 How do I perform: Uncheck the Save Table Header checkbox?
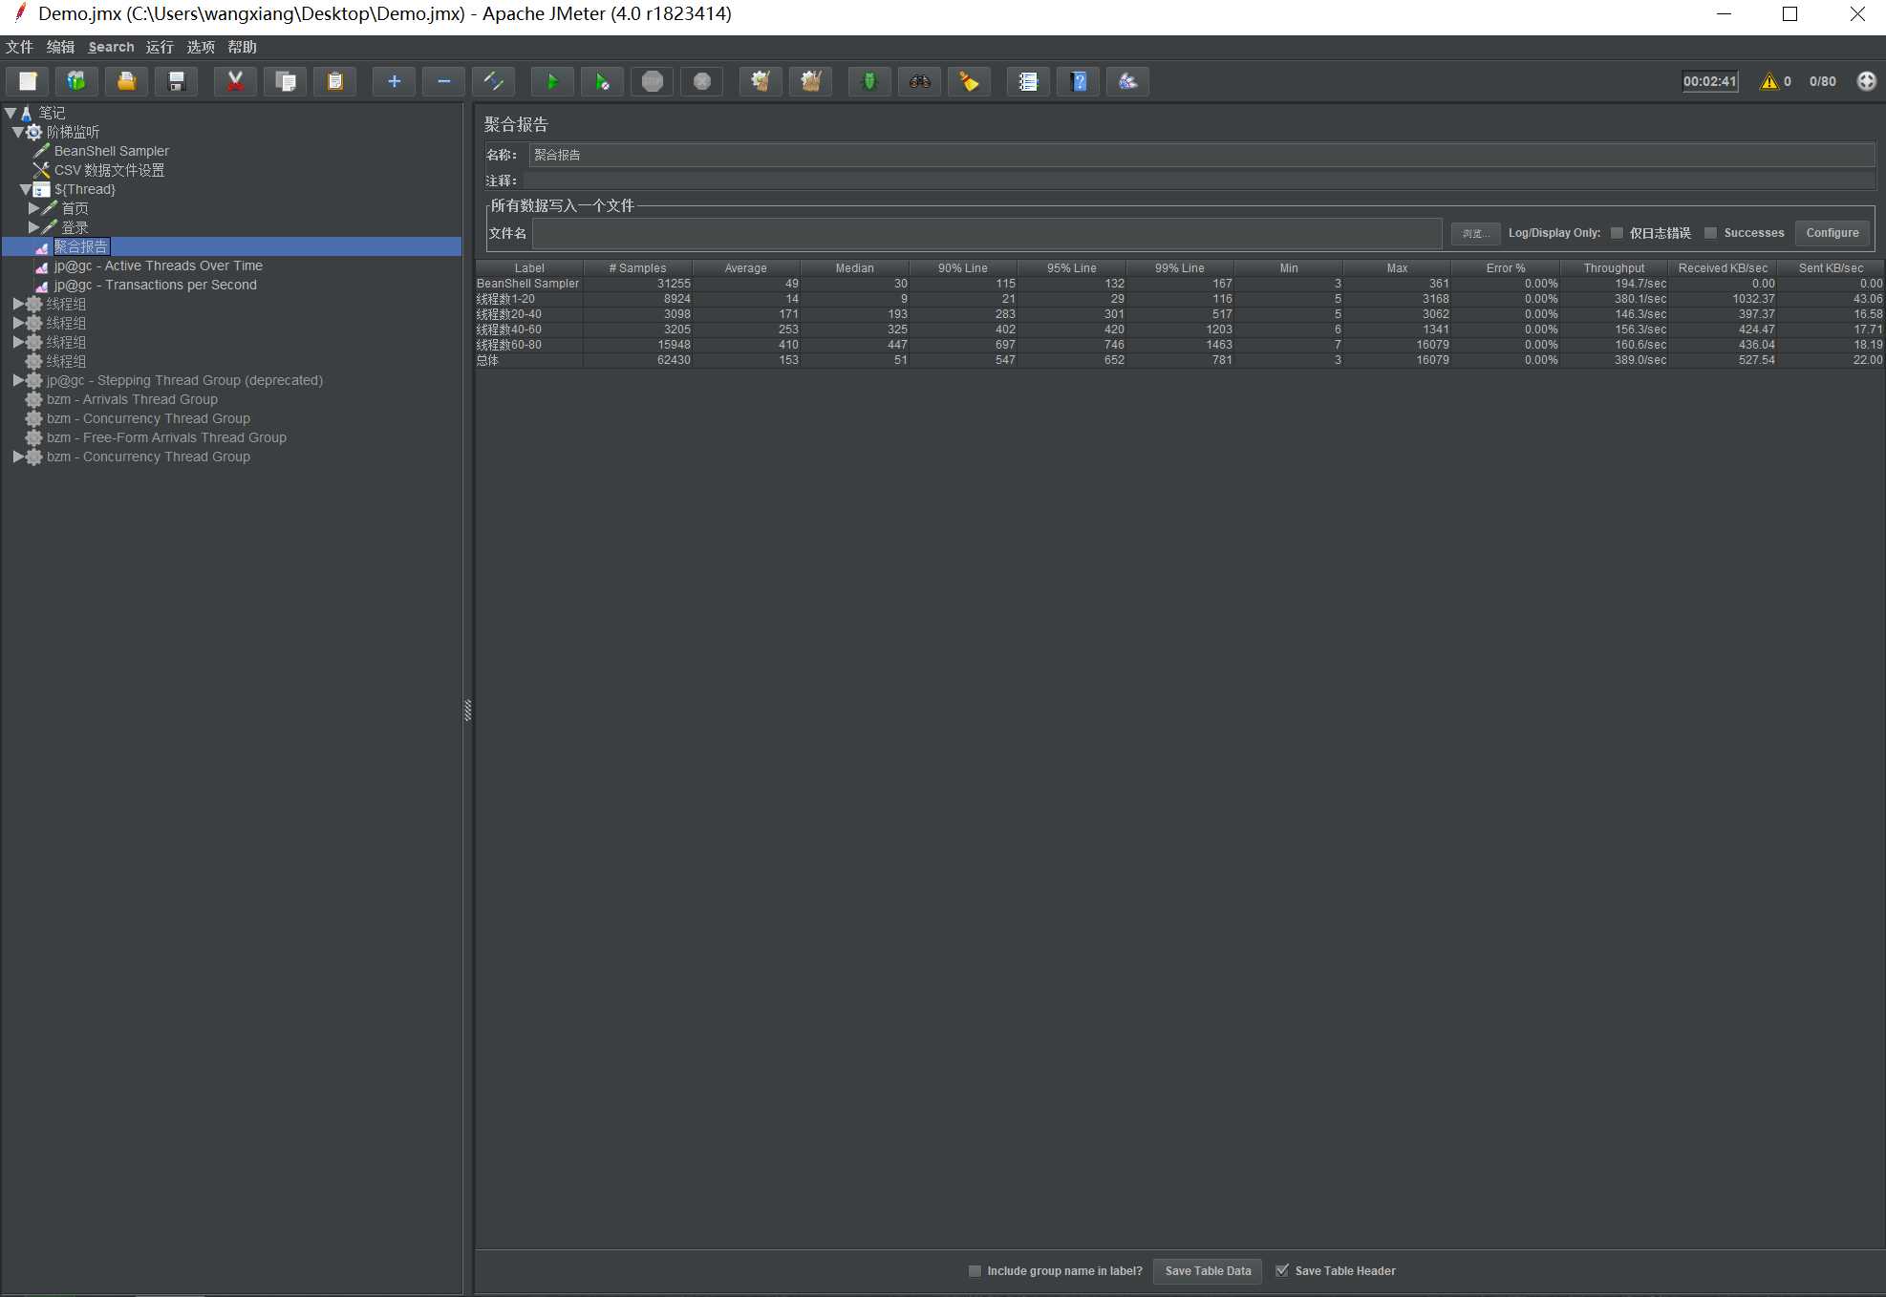(x=1282, y=1270)
